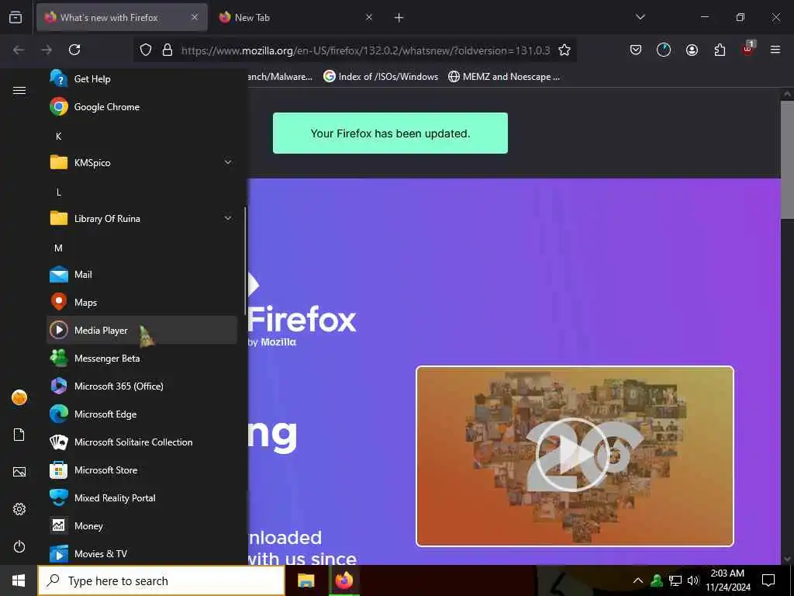Jump to letter K app index
Image resolution: width=794 pixels, height=596 pixels.
click(x=59, y=136)
